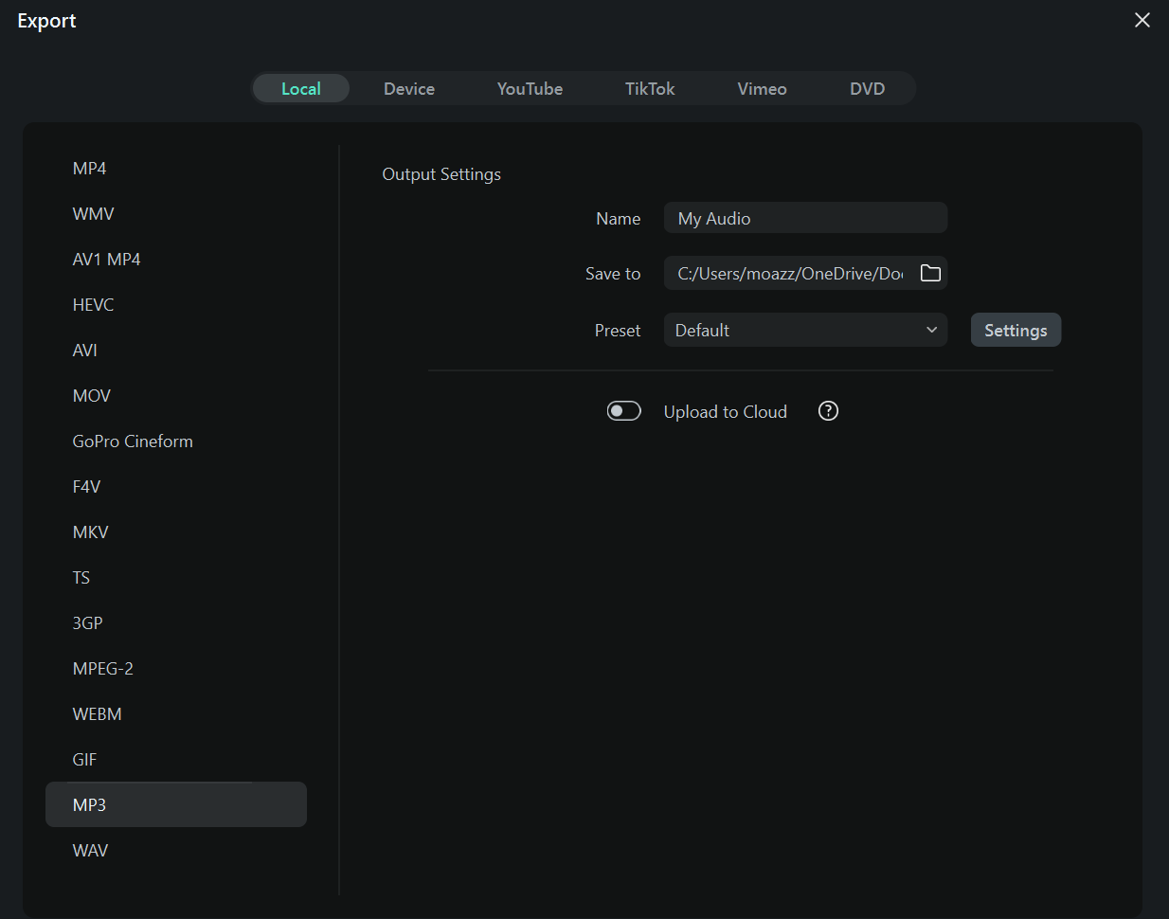Click the Name input field
This screenshot has height=919, width=1169.
point(805,218)
